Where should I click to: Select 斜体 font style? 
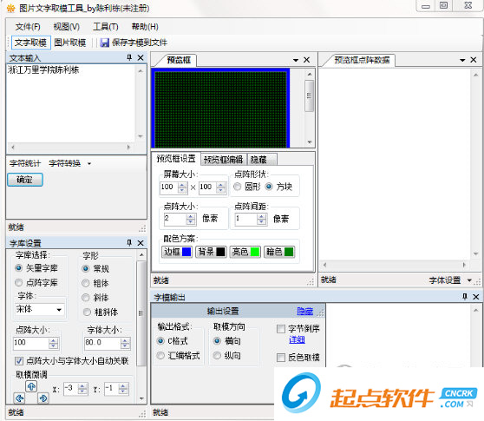(86, 298)
